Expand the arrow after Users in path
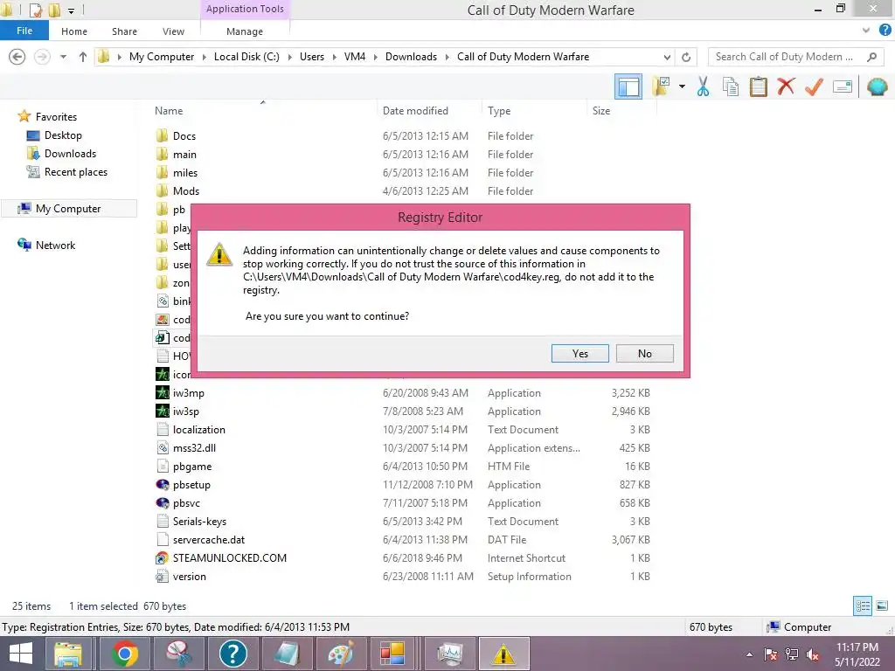Viewport: 895px width, 671px height. (335, 57)
